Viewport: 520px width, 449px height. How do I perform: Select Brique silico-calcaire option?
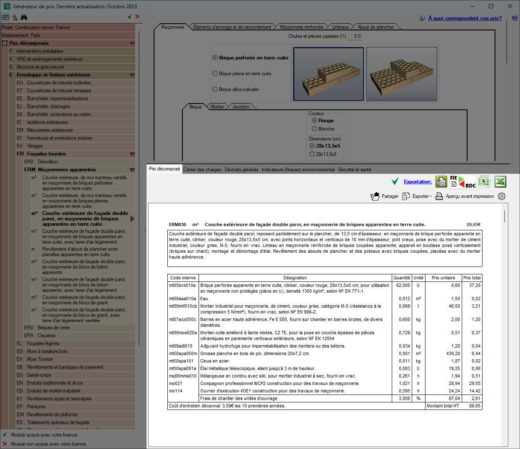tap(236, 89)
